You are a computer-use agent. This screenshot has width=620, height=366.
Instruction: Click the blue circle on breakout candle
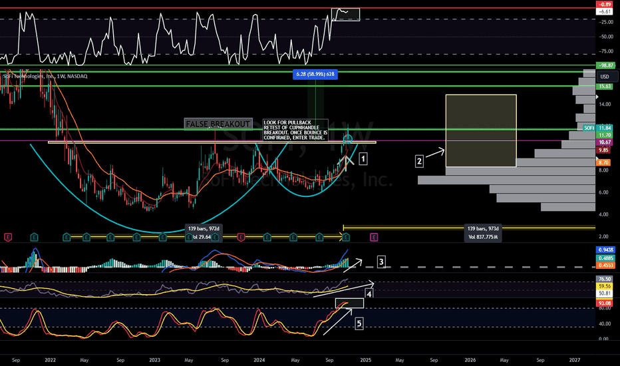click(x=347, y=139)
